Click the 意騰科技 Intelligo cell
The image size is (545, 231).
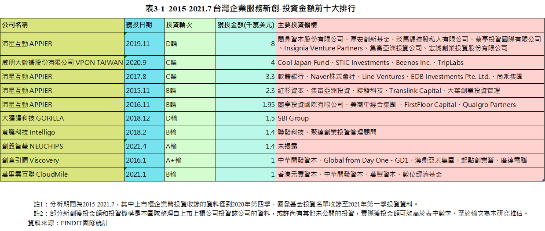[62, 132]
